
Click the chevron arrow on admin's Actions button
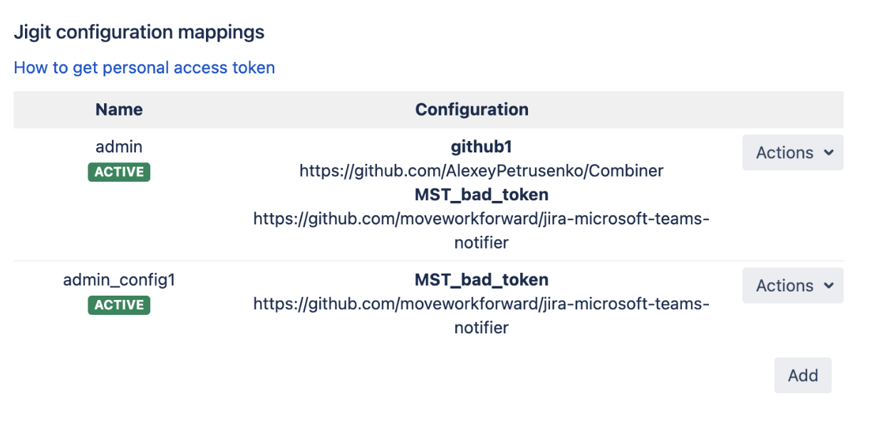tap(829, 152)
